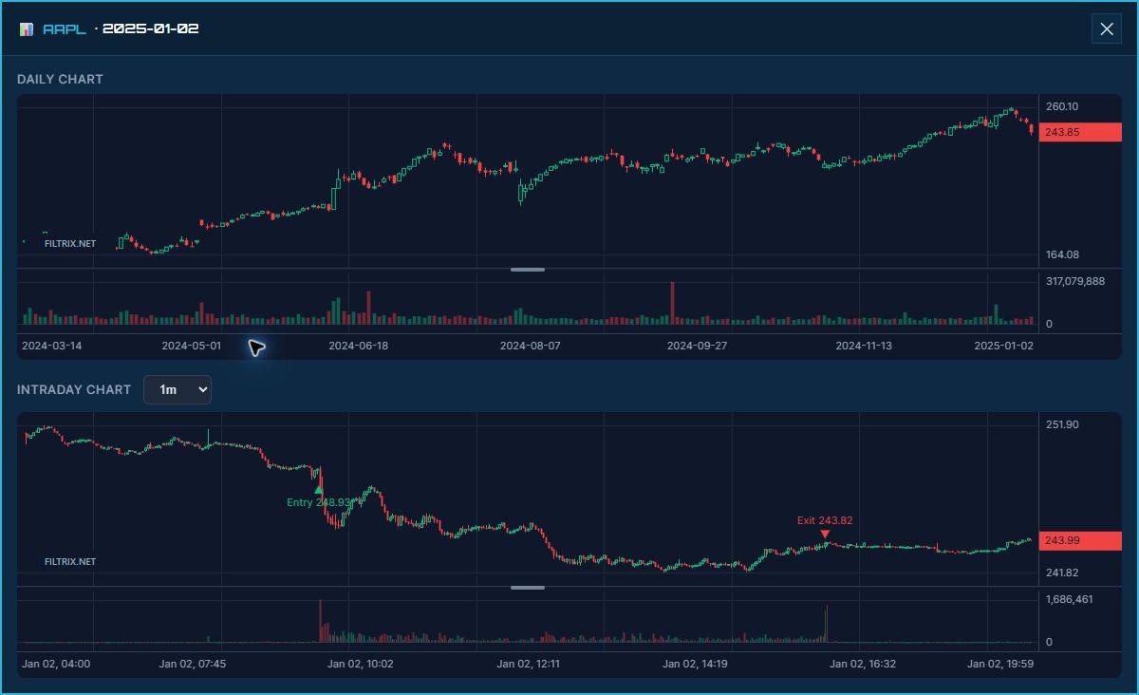Select the Entry 248.93 label

click(319, 502)
